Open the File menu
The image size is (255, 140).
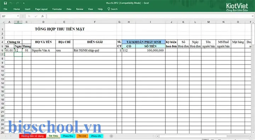click(x=5, y=9)
